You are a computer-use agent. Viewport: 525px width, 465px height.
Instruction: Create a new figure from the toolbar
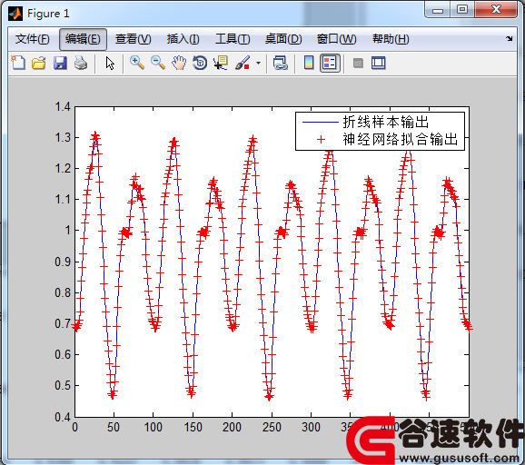[18, 63]
